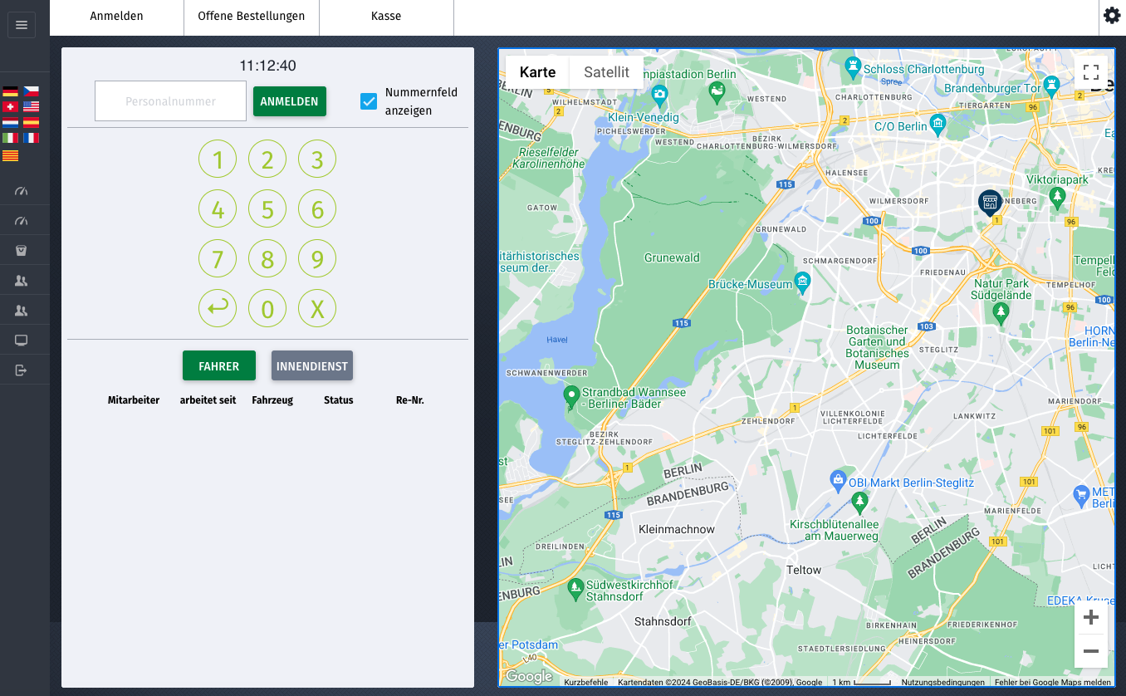
Task: Switch to the Anmelden tab
Action: (117, 17)
